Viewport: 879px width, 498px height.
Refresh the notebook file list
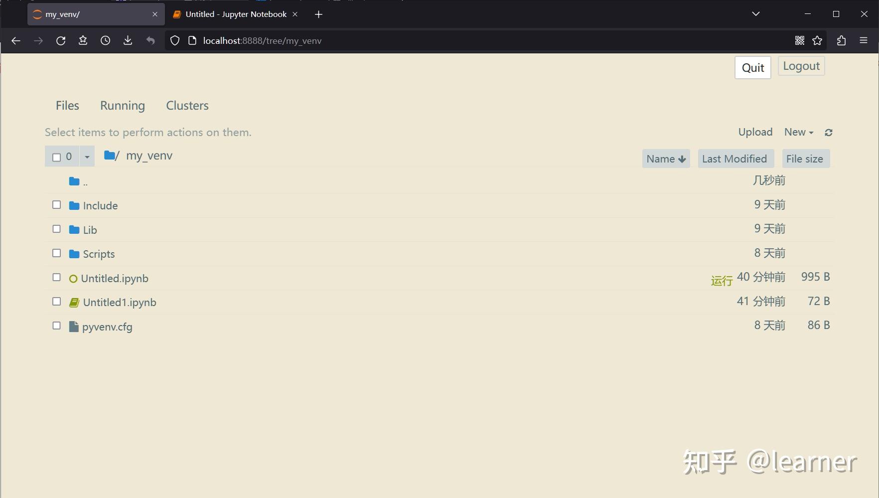tap(829, 133)
